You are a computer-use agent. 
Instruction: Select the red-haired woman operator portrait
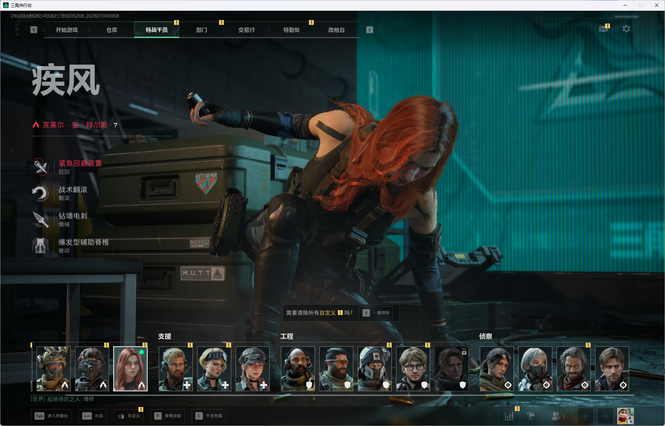130,369
